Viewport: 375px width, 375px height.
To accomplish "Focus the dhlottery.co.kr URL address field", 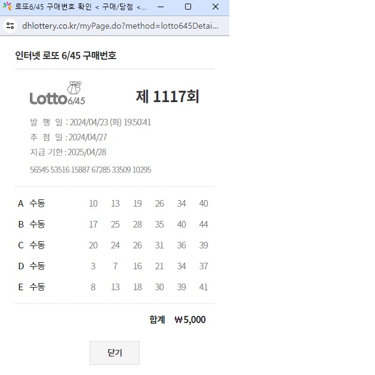I will point(119,26).
